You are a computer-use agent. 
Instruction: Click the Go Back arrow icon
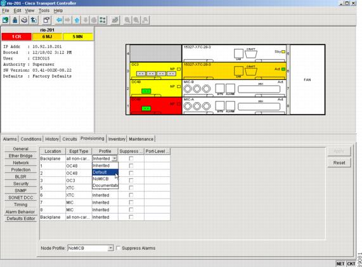59,20
